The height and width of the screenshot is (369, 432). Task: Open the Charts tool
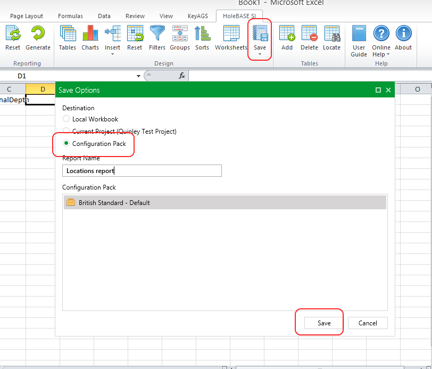[90, 33]
